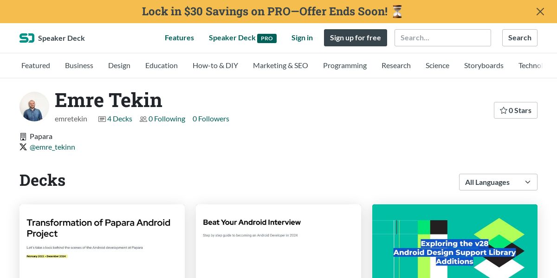Click the people icon beside 0 Following
557x278 pixels.
pyautogui.click(x=143, y=119)
